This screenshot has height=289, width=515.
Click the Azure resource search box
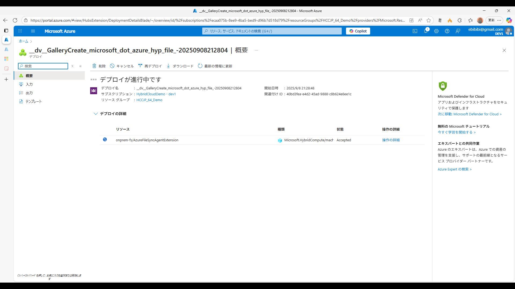tap(272, 31)
